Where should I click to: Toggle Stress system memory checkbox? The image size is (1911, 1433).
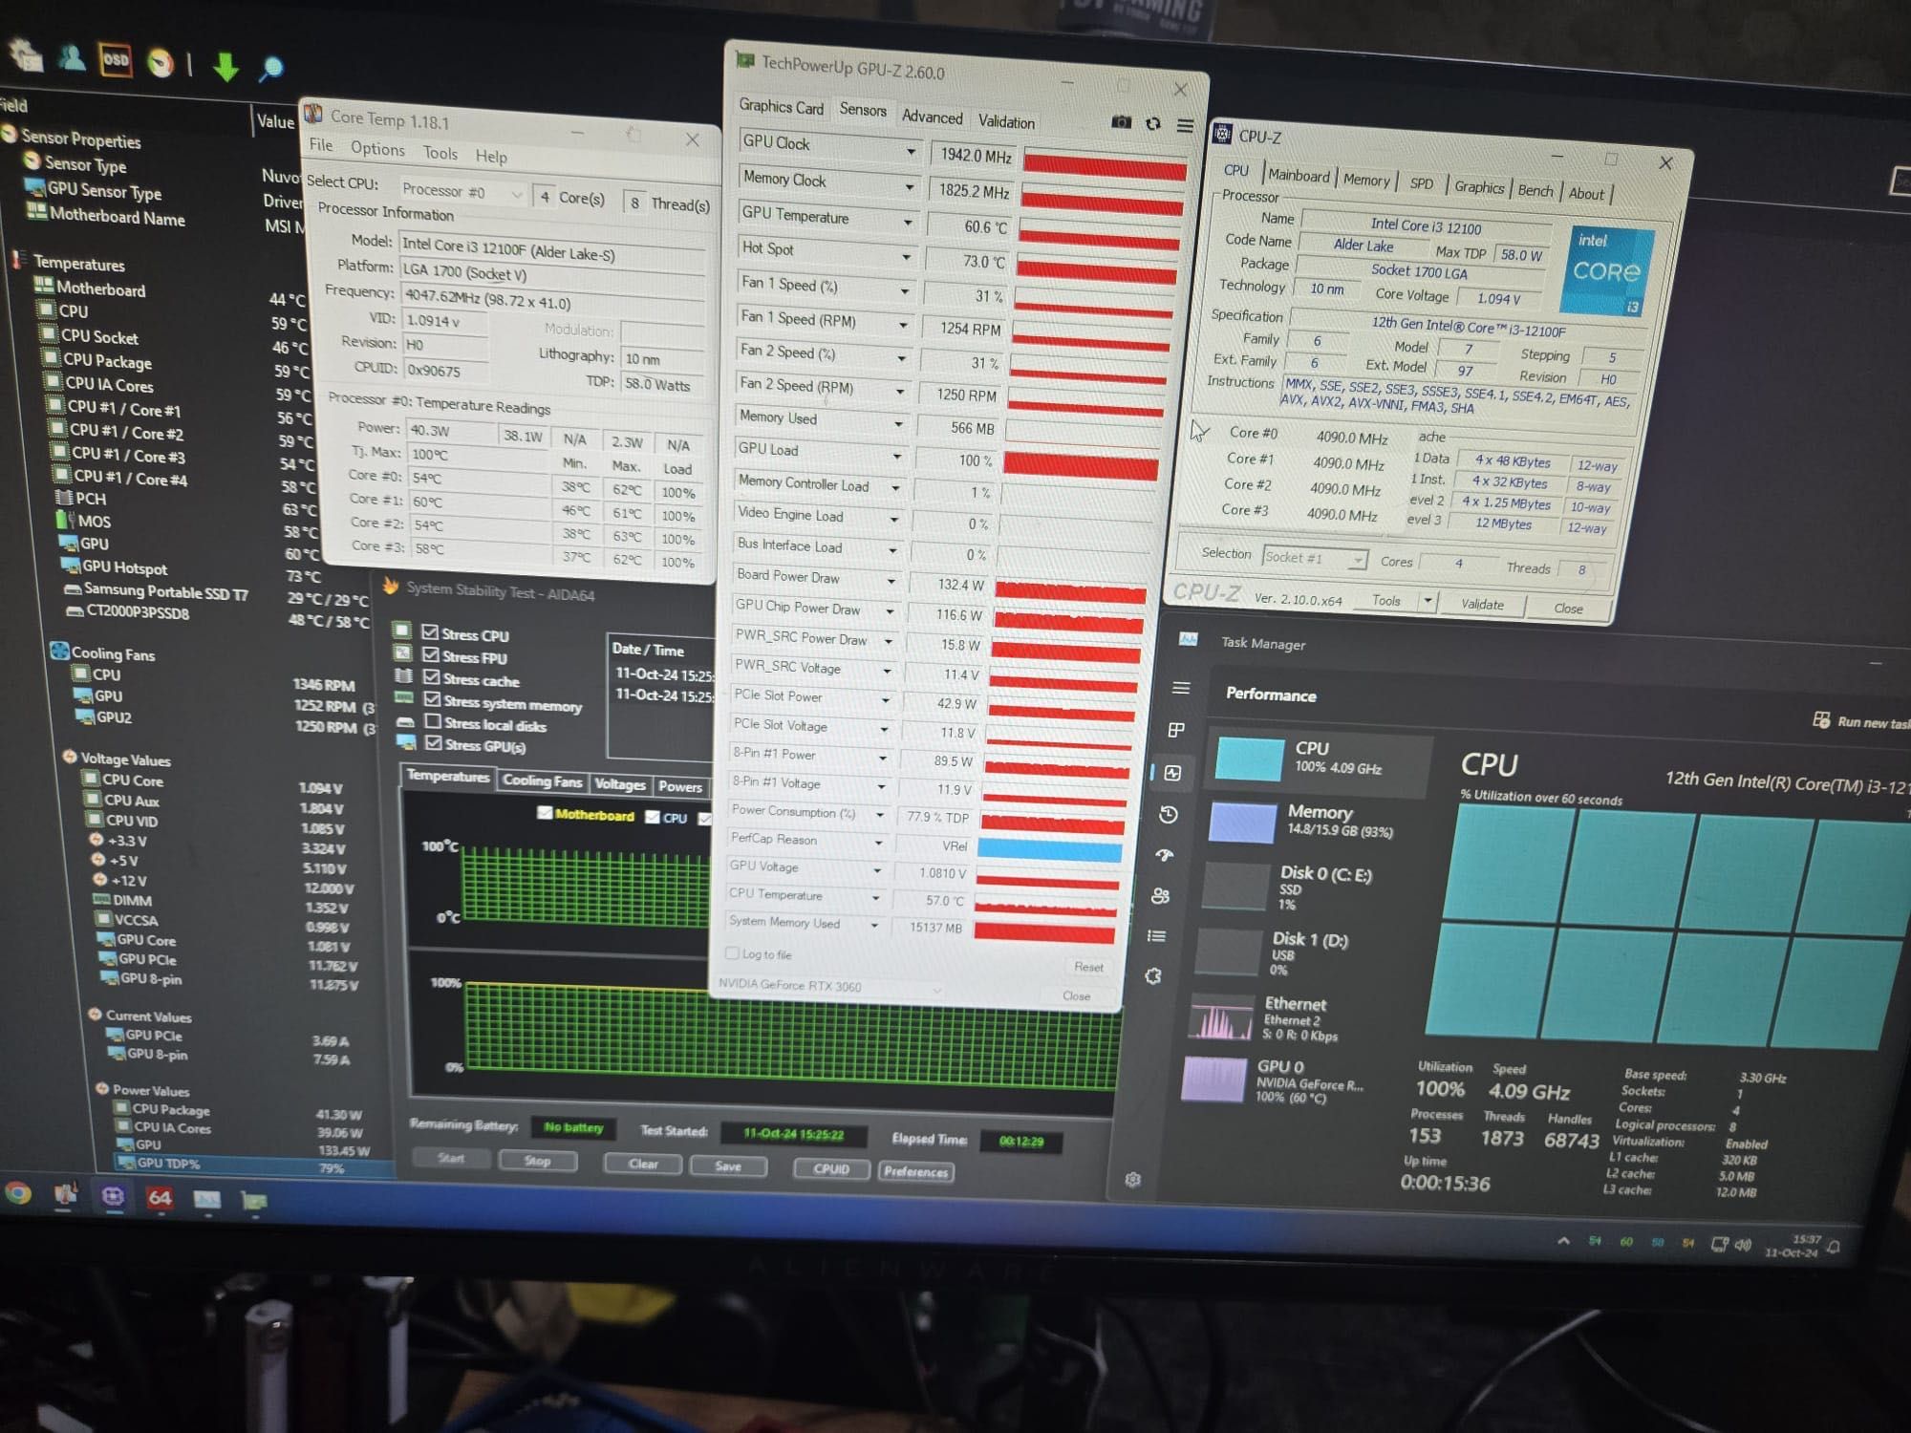point(432,699)
